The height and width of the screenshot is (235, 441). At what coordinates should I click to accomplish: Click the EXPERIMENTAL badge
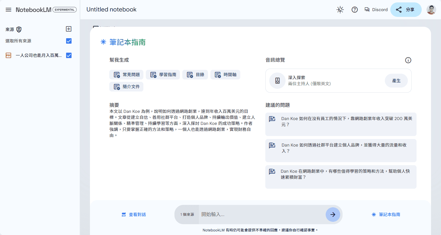65,10
